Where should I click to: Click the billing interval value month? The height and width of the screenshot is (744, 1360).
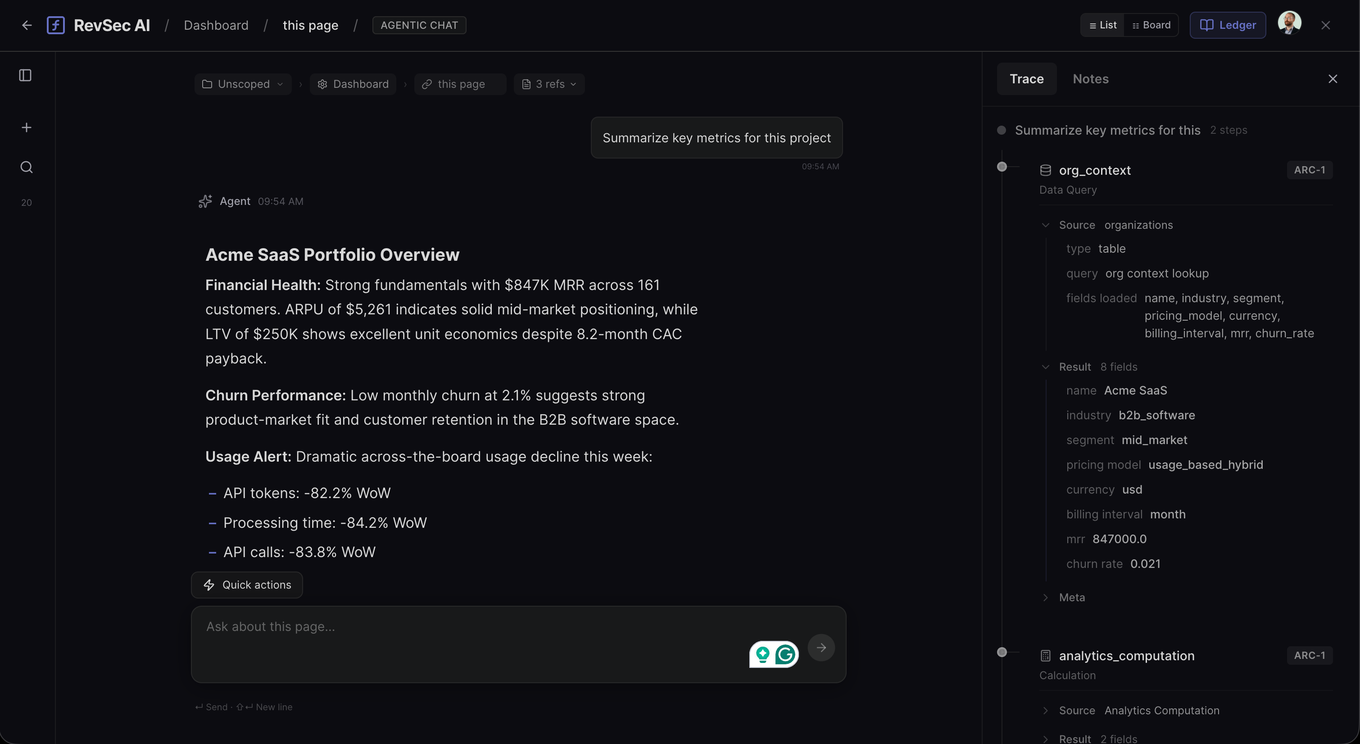click(x=1167, y=514)
